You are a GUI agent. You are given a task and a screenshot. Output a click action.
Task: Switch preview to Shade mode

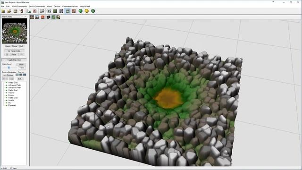click(15, 46)
